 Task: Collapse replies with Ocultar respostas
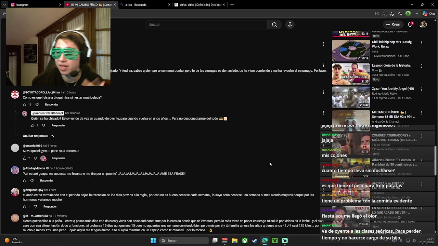click(x=38, y=136)
